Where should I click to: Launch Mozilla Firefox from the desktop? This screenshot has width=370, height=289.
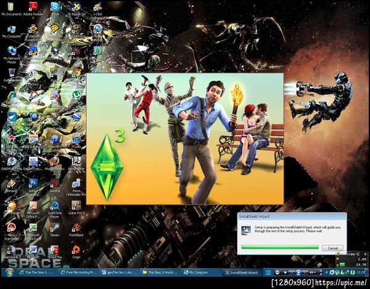(x=55, y=163)
